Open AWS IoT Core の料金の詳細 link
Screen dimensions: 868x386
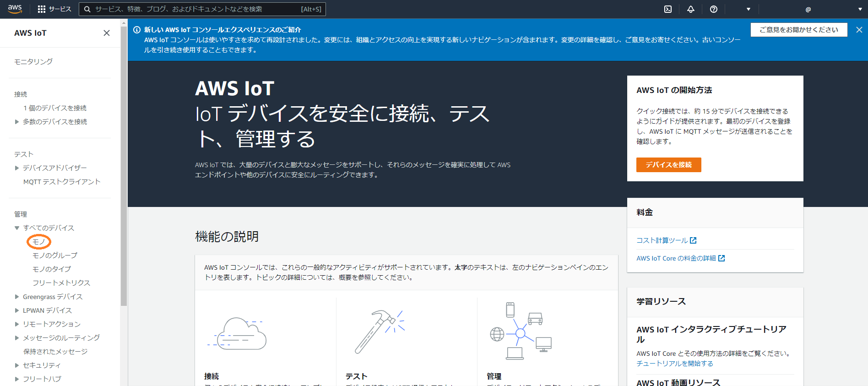tap(676, 258)
